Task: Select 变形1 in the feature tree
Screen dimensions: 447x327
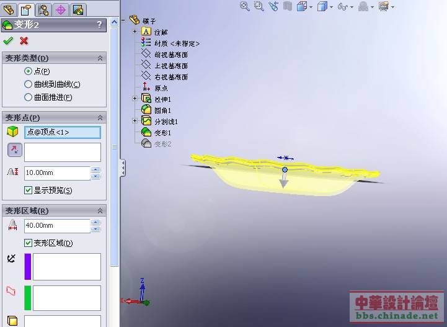Action: [162, 133]
